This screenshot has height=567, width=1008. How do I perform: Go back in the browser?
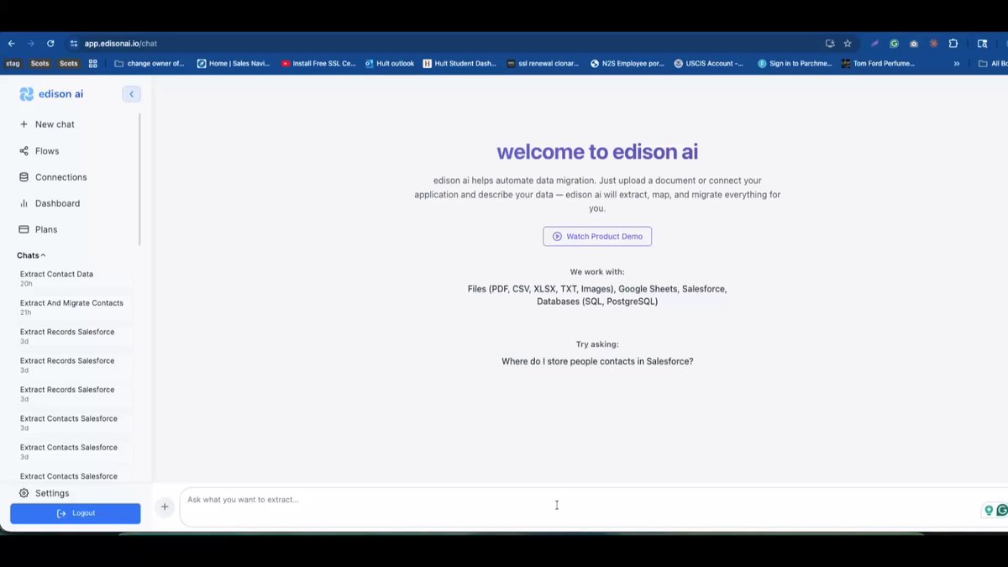point(12,43)
